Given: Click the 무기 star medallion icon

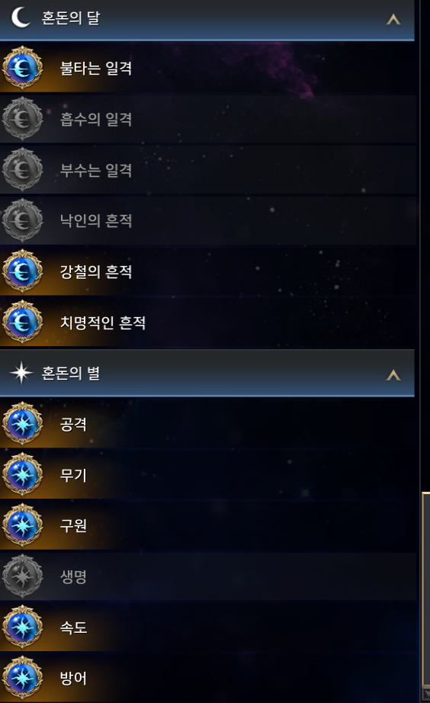Looking at the screenshot, I should coord(22,474).
